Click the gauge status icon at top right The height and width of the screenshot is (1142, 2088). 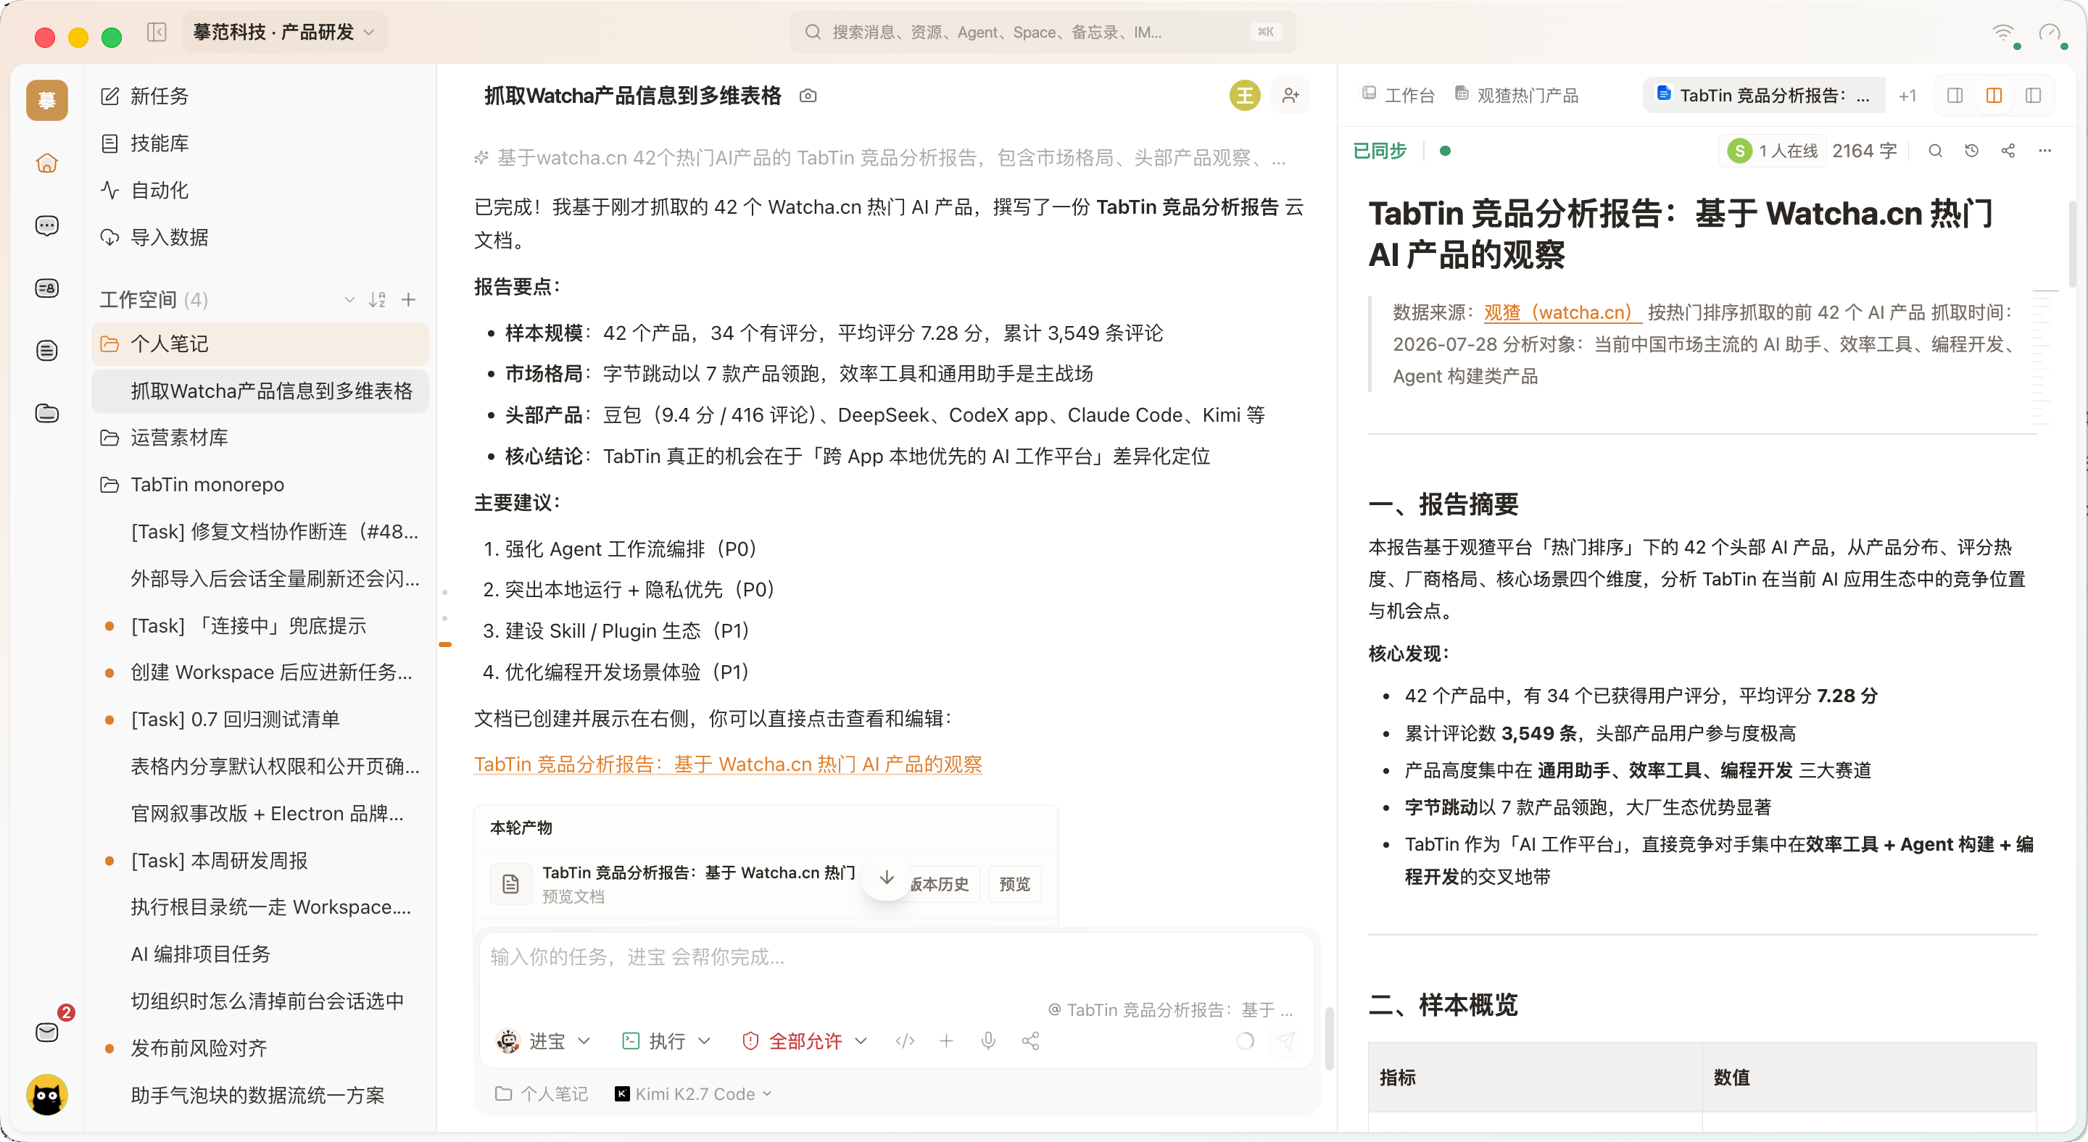point(2050,33)
